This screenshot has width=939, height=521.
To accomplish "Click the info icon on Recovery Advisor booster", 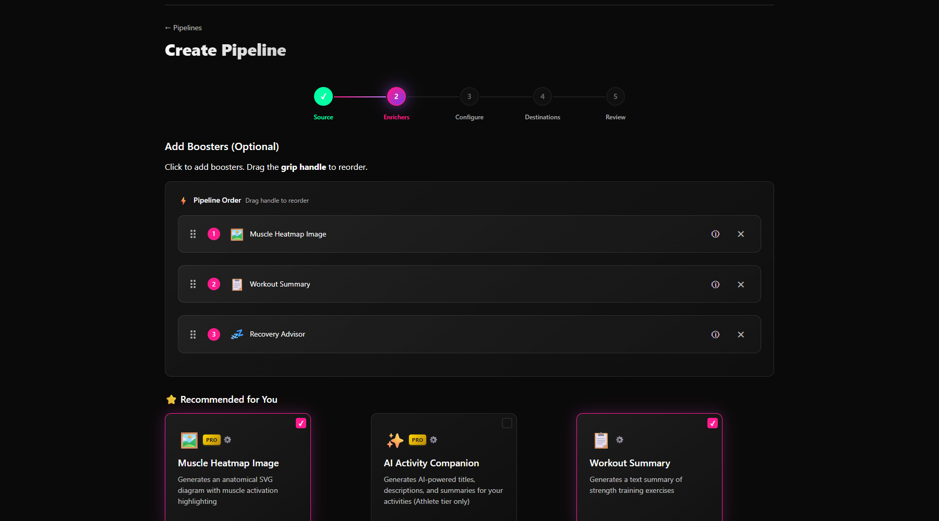I will [x=715, y=334].
